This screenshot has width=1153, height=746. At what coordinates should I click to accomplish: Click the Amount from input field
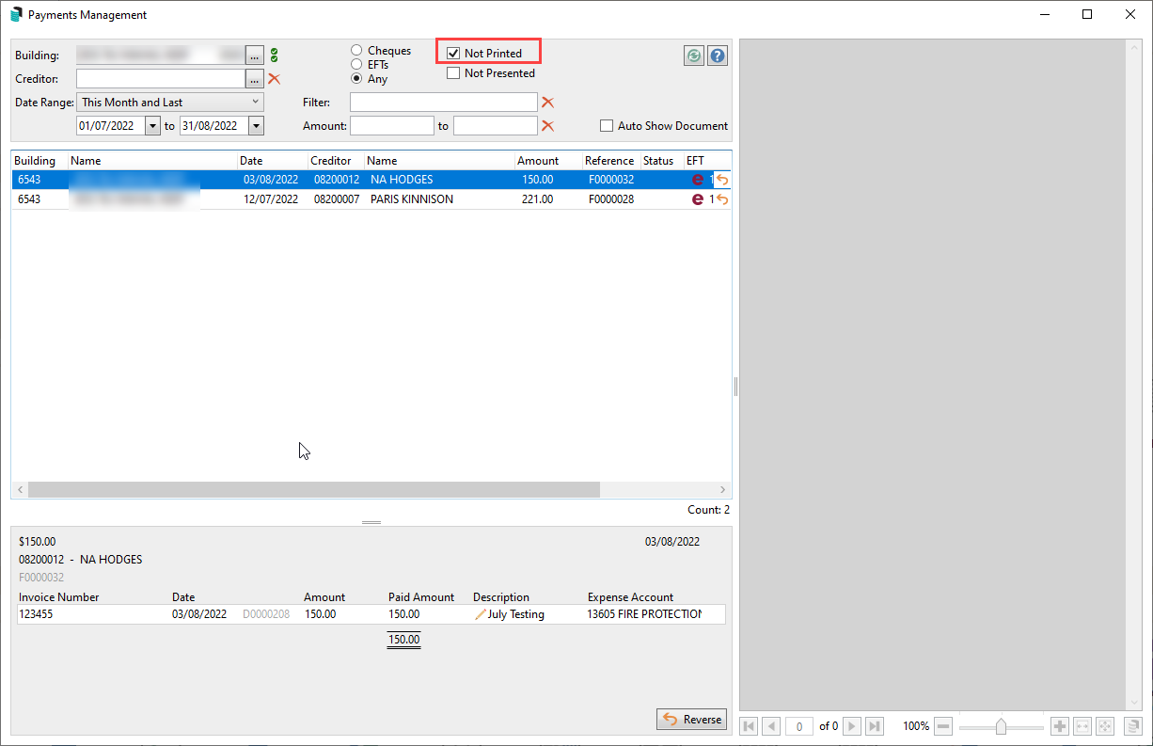[x=392, y=125]
